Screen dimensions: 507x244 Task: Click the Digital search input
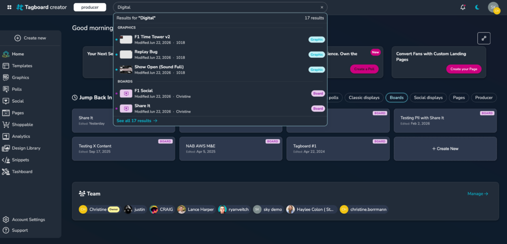click(220, 7)
